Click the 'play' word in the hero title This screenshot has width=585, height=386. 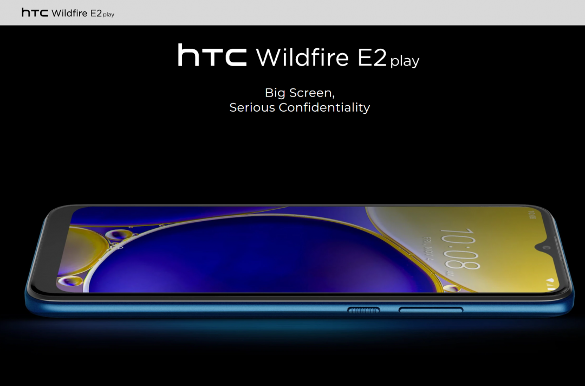(404, 61)
